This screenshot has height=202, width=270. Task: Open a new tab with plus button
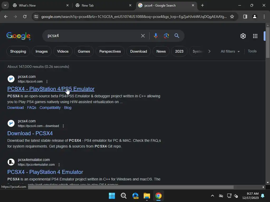pyautogui.click(x=202, y=6)
